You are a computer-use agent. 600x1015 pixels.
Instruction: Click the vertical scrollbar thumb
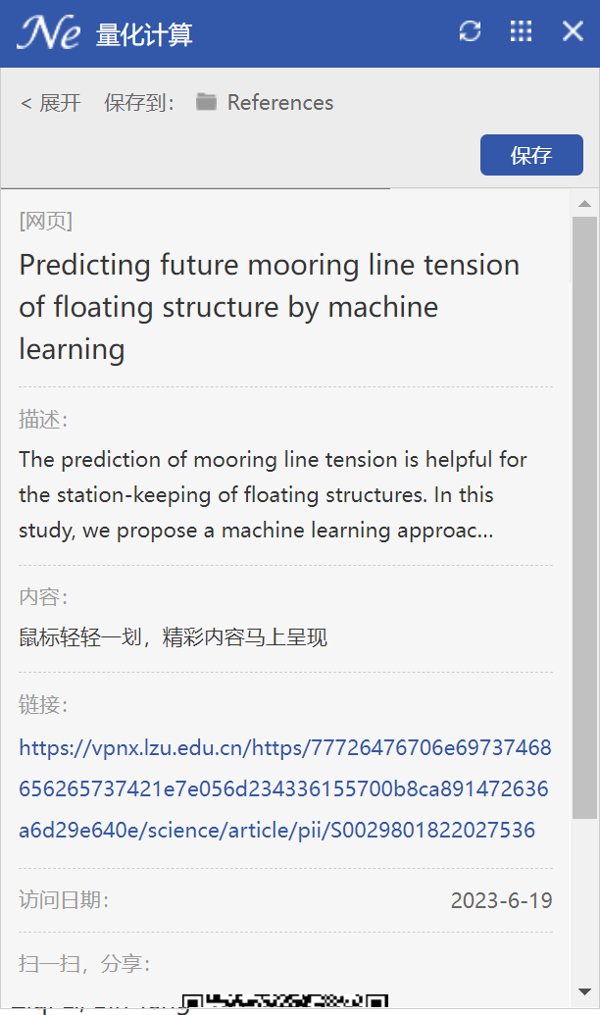pos(585,518)
